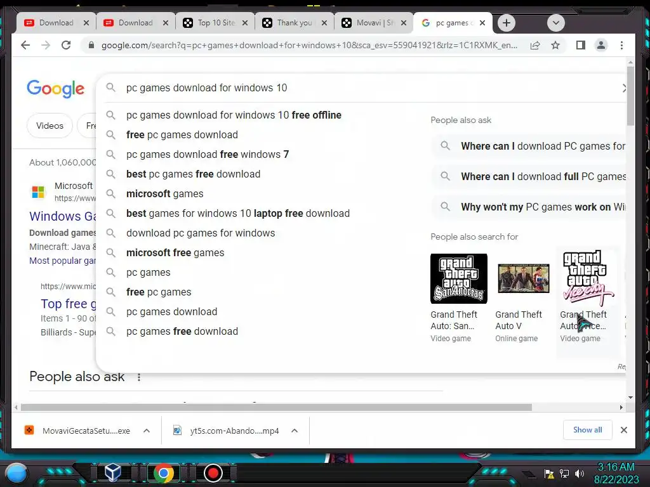Open the Top free games result
650x487 pixels.
point(69,304)
